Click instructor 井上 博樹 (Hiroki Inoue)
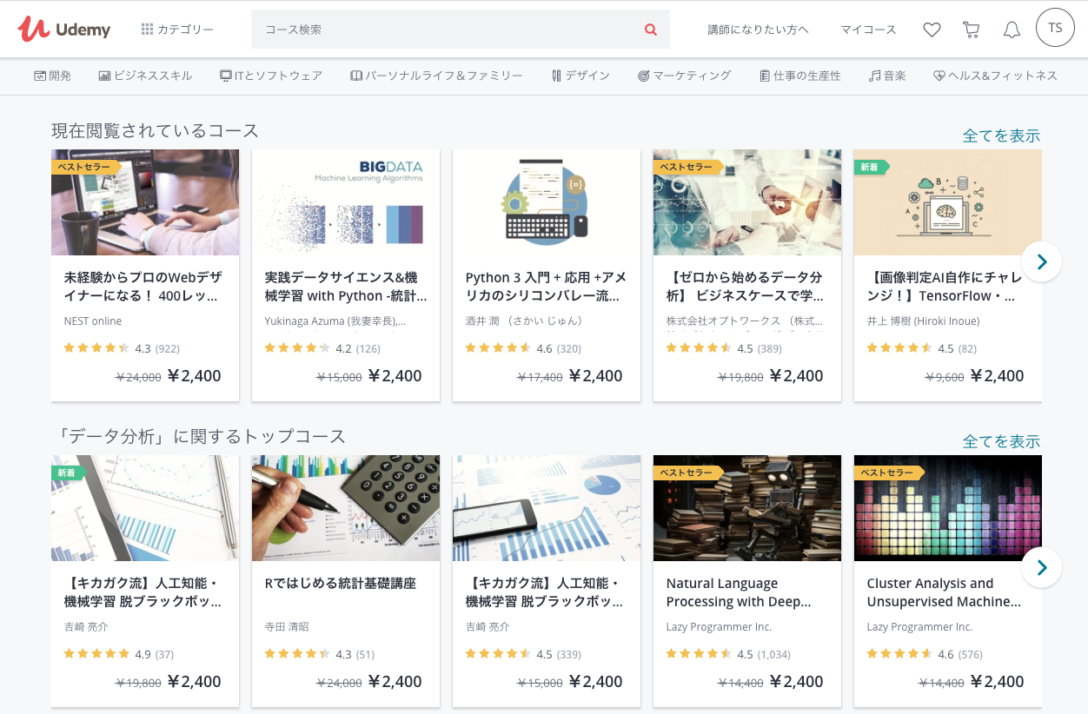This screenshot has width=1088, height=714. tap(923, 321)
